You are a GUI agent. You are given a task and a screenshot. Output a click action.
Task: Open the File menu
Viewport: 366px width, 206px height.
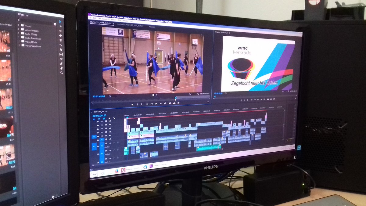point(90,18)
